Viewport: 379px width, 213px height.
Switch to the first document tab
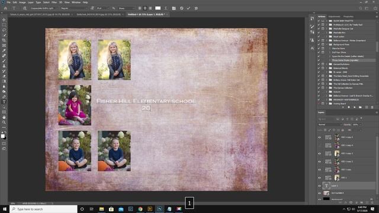coord(40,14)
